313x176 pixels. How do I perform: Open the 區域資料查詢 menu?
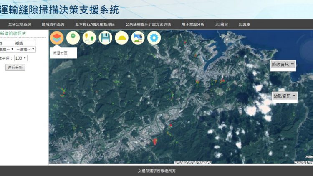coord(53,24)
